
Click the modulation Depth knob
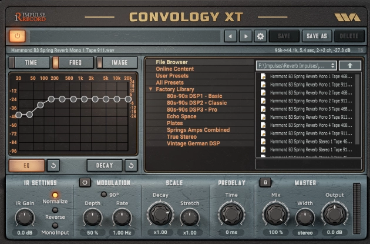tap(93, 218)
